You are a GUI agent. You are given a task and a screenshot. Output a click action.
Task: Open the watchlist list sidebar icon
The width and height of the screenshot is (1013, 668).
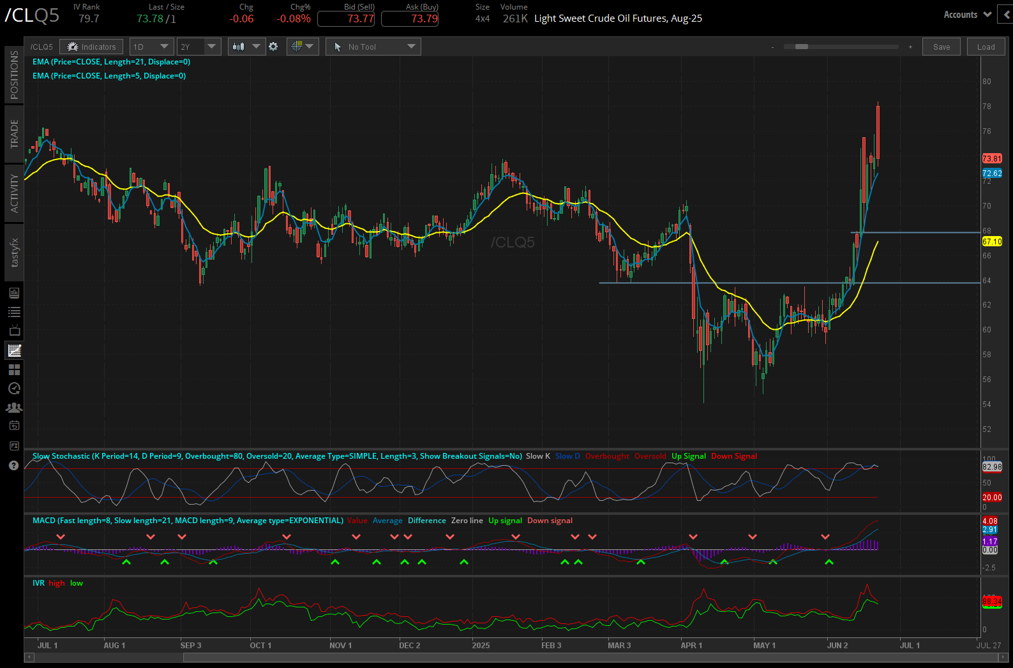14,312
